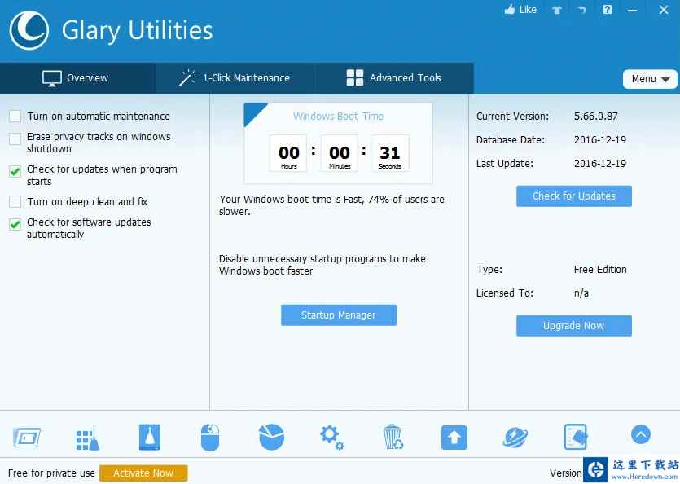Click the Check for Updates button
This screenshot has width=680, height=484.
coord(574,196)
